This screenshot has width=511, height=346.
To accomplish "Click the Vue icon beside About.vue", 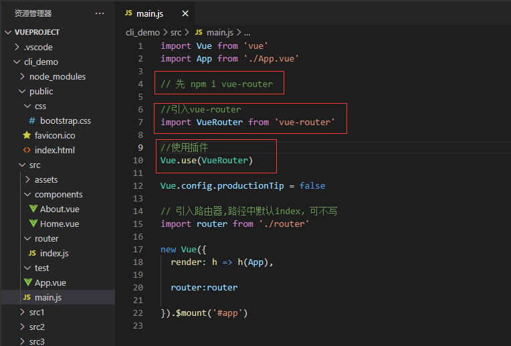I will click(x=33, y=209).
